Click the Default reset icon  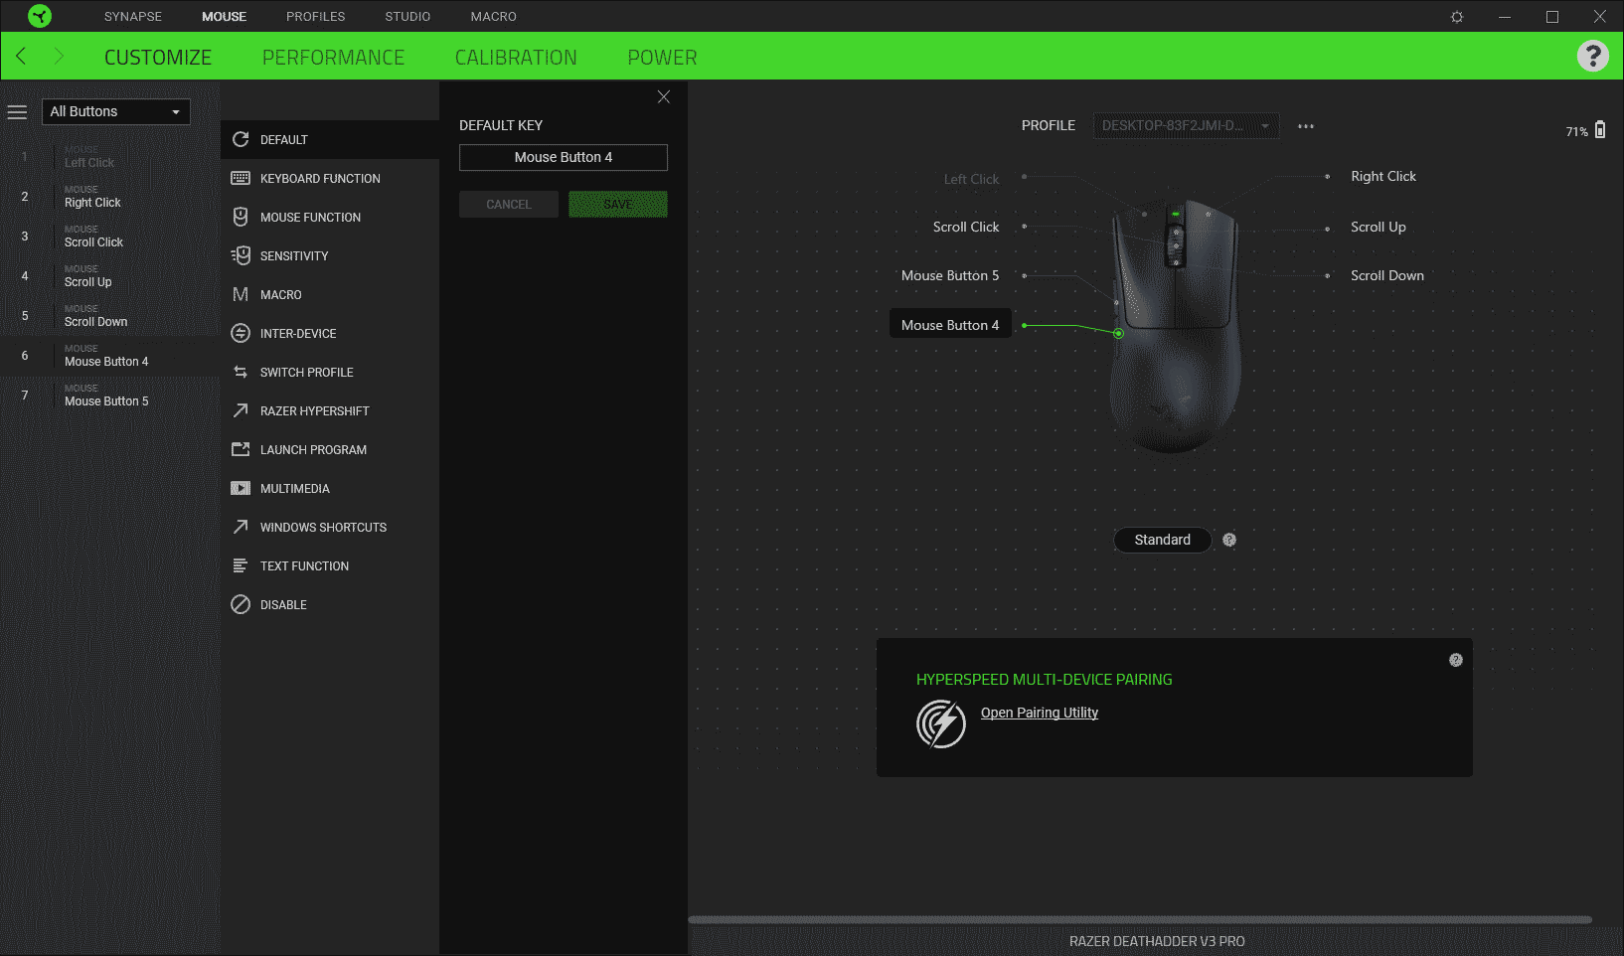(241, 139)
